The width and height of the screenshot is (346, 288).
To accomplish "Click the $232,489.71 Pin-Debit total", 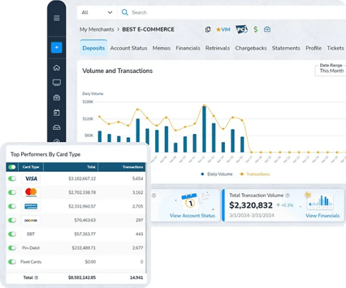I will tap(84, 248).
